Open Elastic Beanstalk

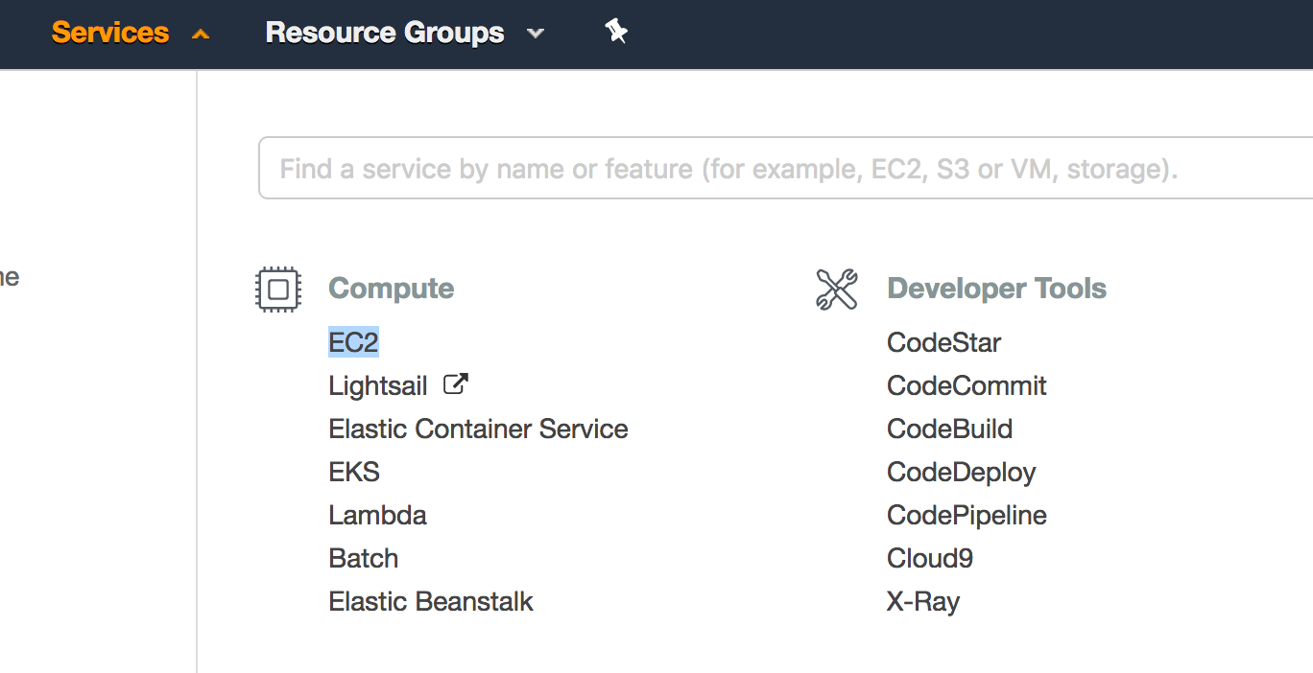point(431,600)
